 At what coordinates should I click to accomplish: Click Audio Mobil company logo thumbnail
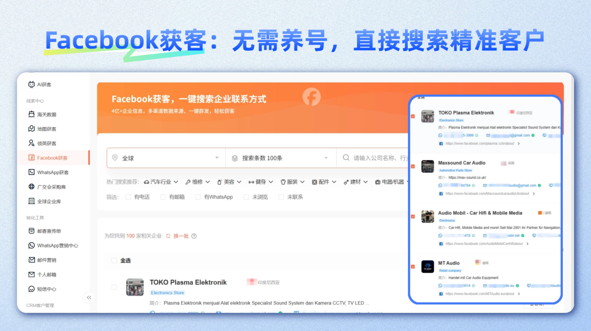point(427,216)
